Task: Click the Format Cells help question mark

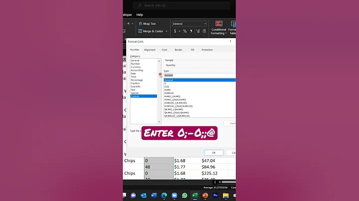Action: (230, 42)
